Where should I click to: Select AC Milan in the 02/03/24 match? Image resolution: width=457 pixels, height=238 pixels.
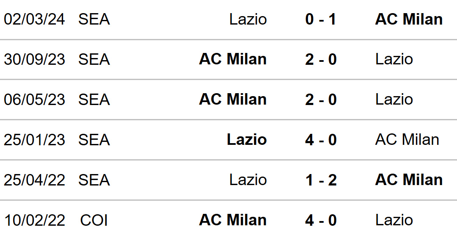(x=409, y=19)
